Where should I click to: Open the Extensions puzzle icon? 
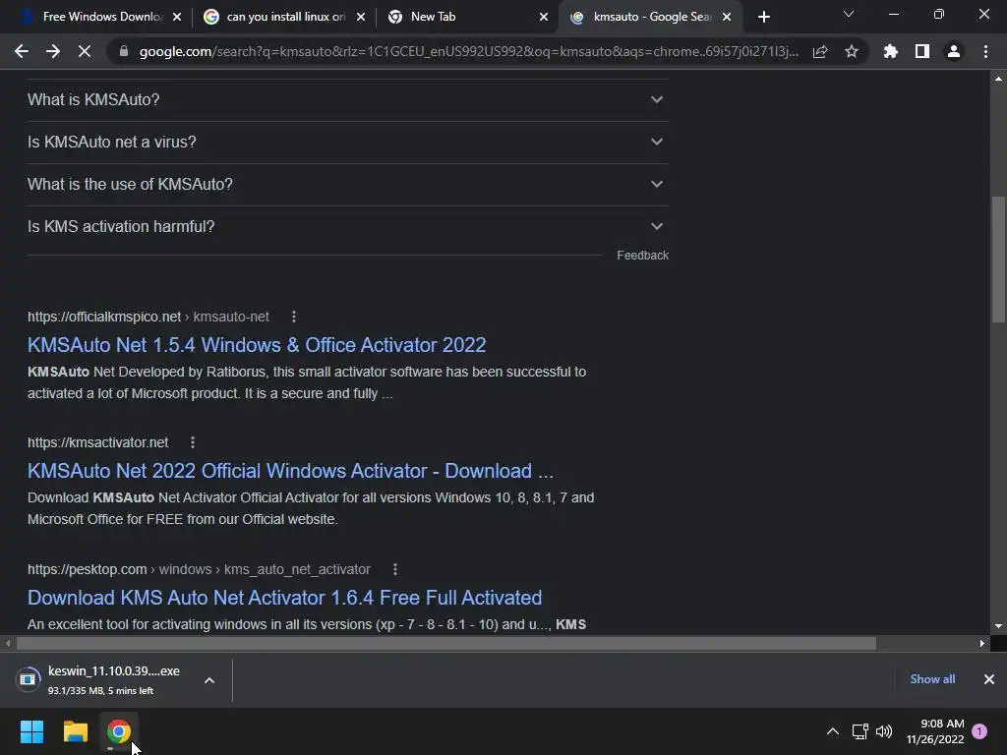coord(891,51)
